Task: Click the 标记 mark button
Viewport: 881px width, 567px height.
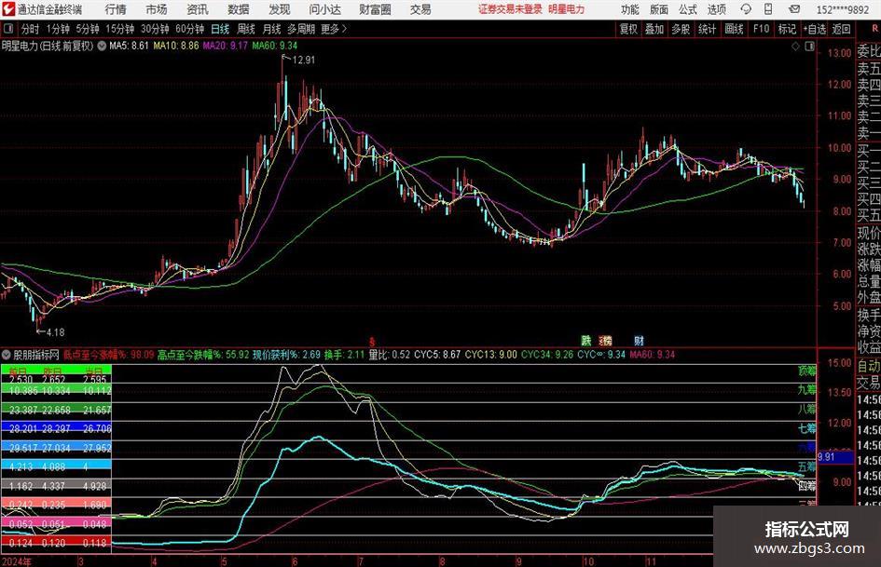Action: [787, 29]
